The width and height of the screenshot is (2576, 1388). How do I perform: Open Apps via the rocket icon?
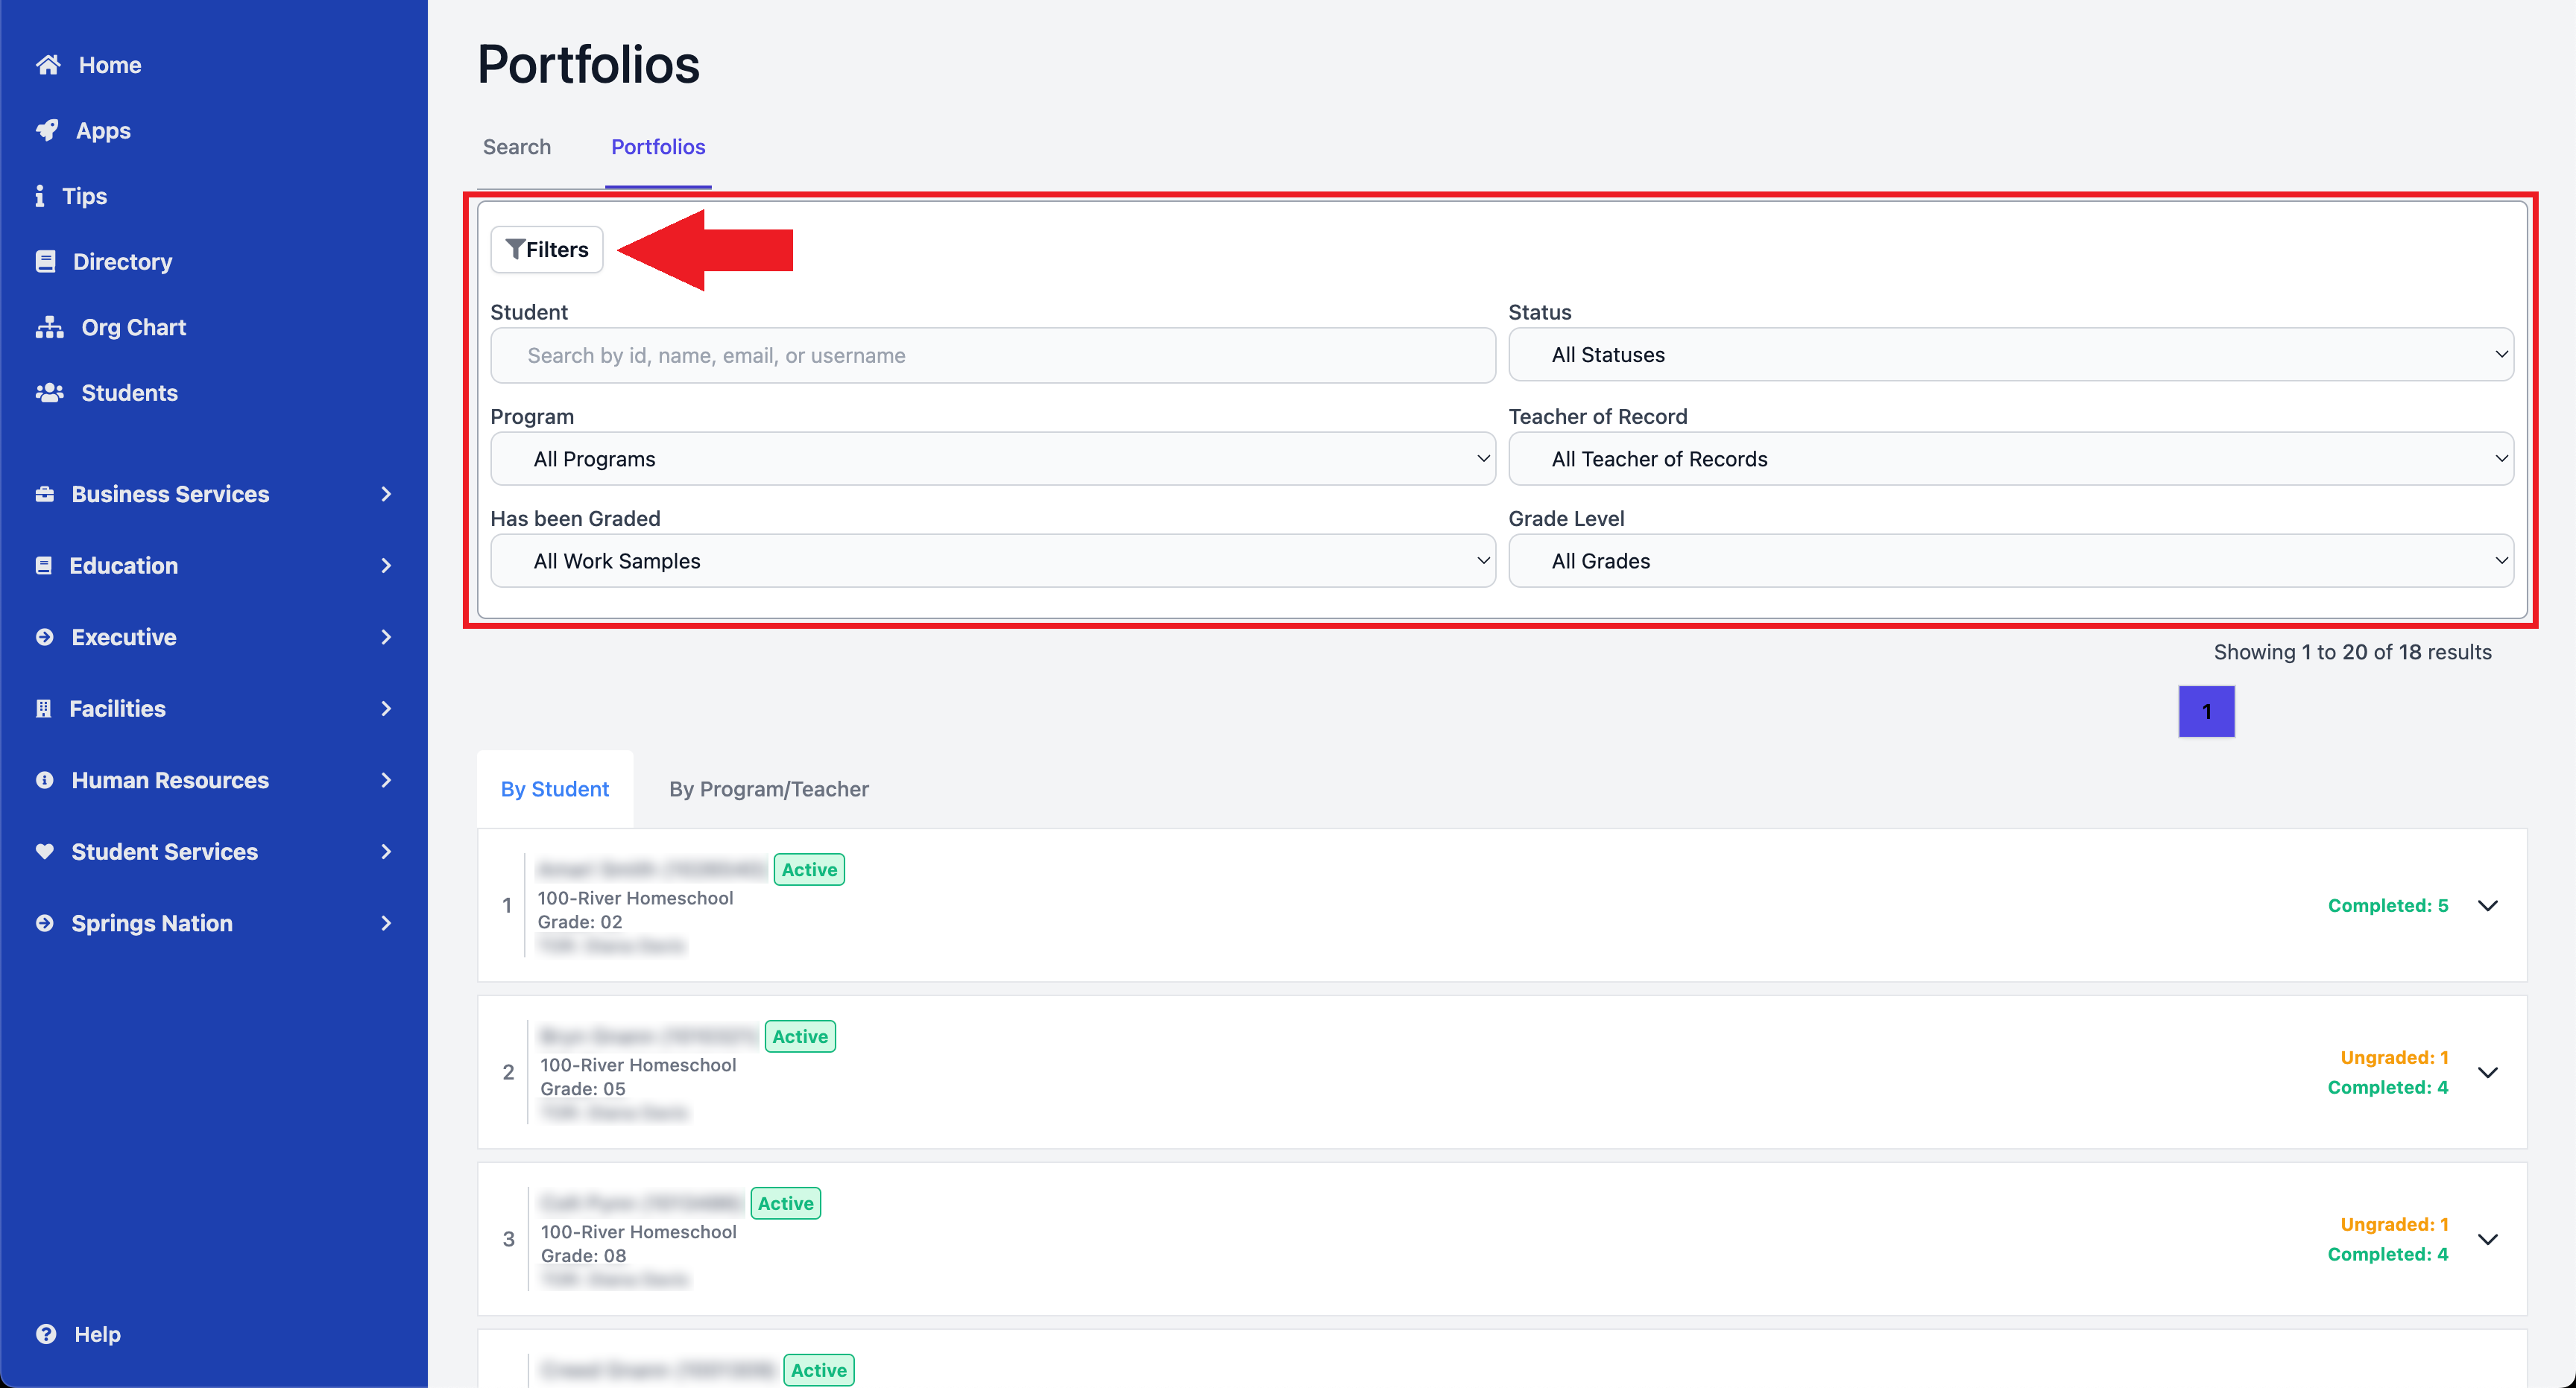click(48, 130)
